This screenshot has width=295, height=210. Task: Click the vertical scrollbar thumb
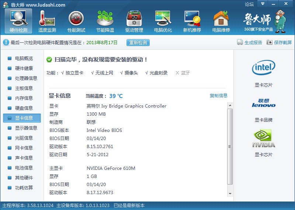[x=230, y=147]
